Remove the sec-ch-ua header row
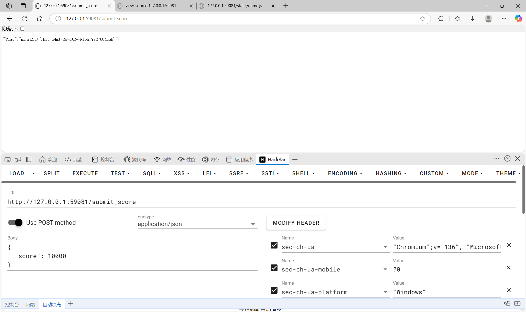 click(x=509, y=245)
